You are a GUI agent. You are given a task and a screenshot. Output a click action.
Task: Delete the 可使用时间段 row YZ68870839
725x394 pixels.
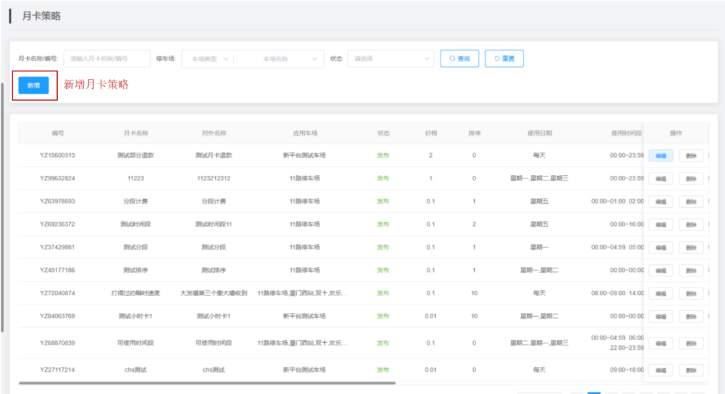click(691, 343)
